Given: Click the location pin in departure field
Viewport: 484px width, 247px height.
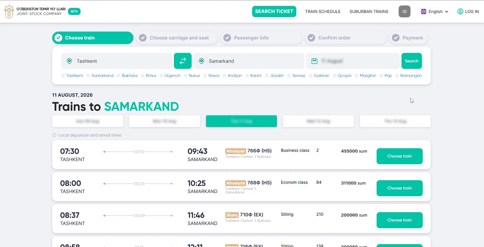Looking at the screenshot, I should [x=69, y=61].
